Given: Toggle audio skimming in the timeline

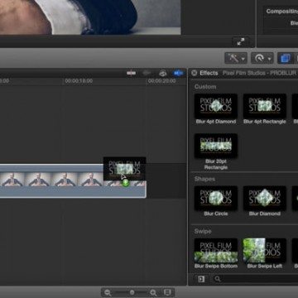Looking at the screenshot, I should click(x=147, y=73).
